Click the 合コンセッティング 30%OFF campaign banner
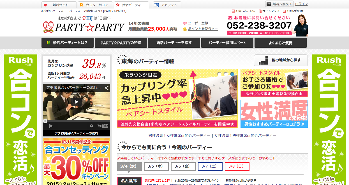The height and width of the screenshot is (185, 349). tap(77, 161)
